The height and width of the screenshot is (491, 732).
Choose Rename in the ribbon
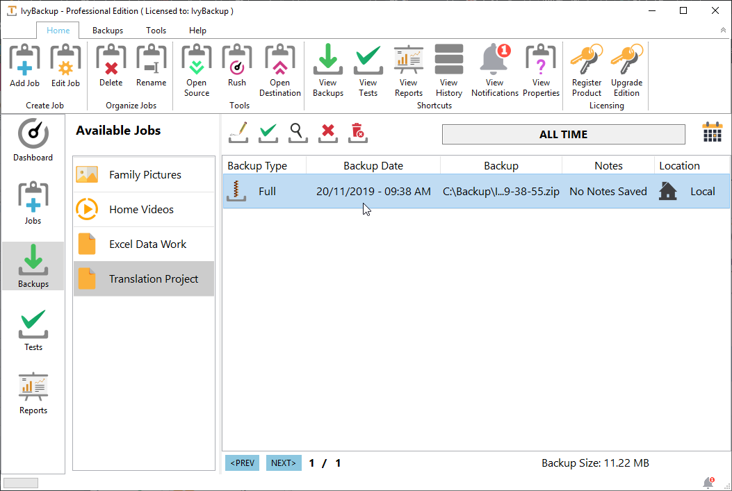pos(152,66)
